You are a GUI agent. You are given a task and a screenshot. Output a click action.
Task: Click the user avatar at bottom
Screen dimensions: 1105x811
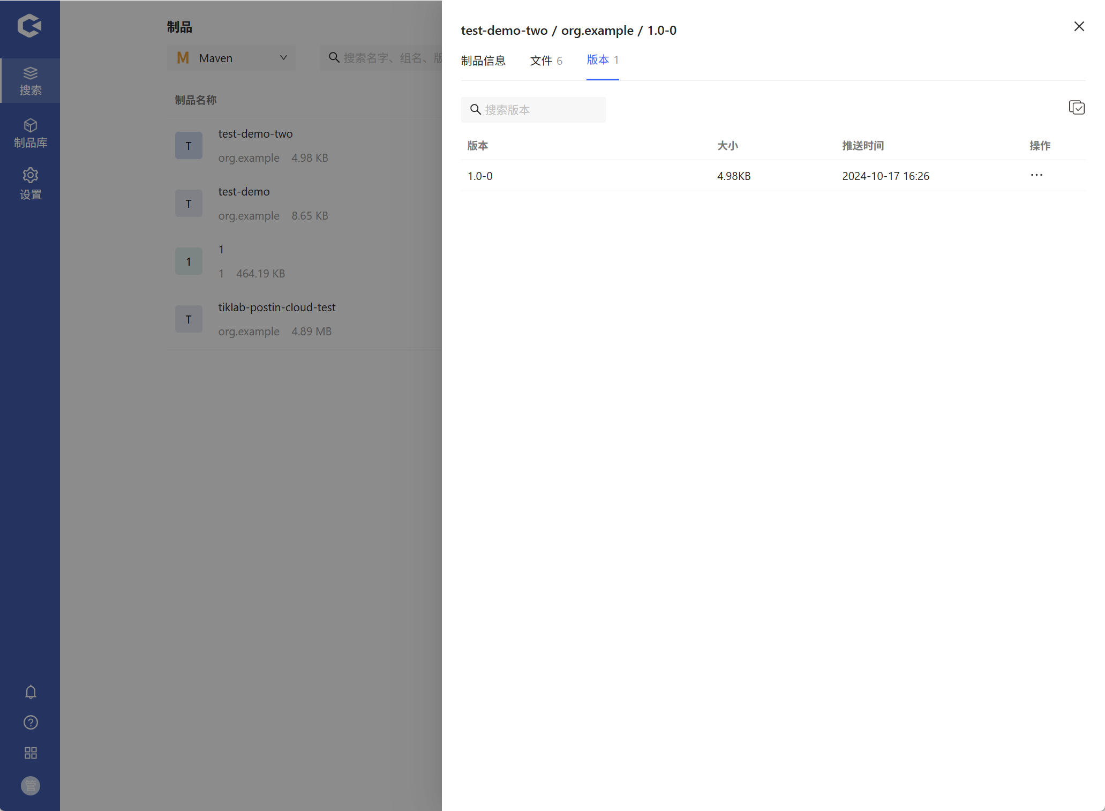(x=31, y=786)
